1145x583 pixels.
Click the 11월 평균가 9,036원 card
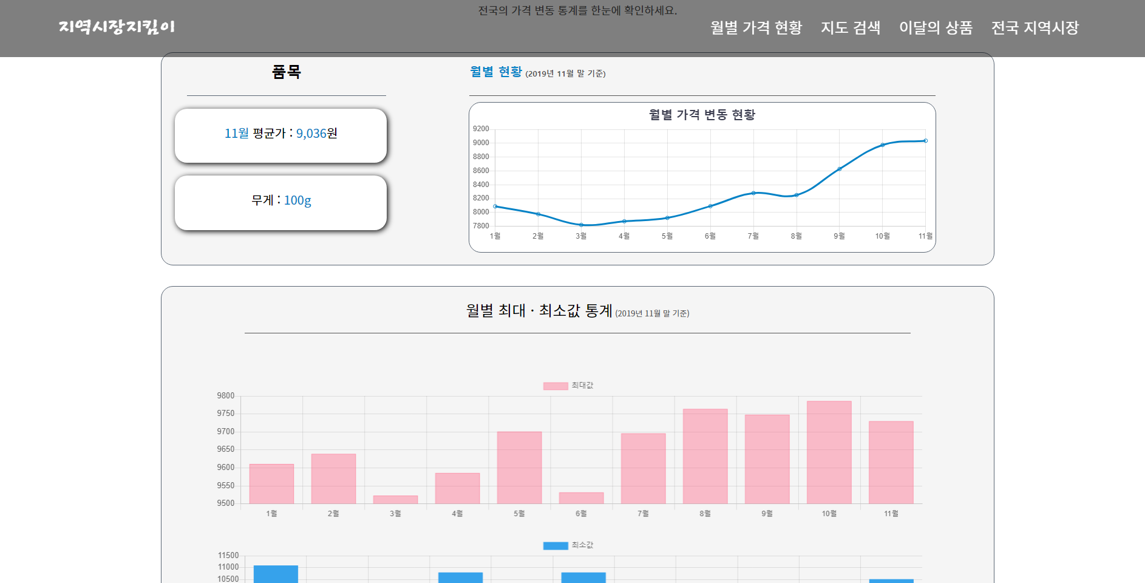coord(280,135)
